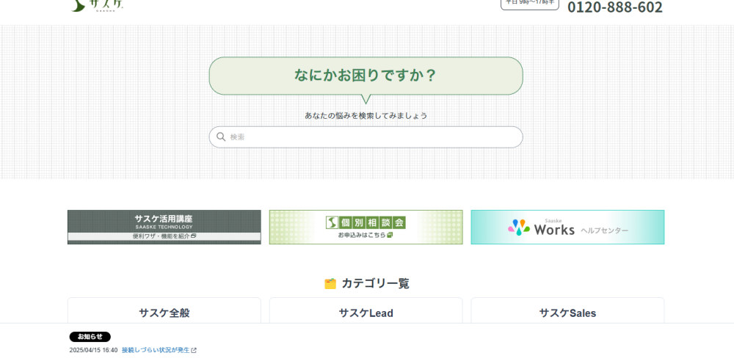Open the 接続しづらい状況が発生 notice link

point(155,351)
